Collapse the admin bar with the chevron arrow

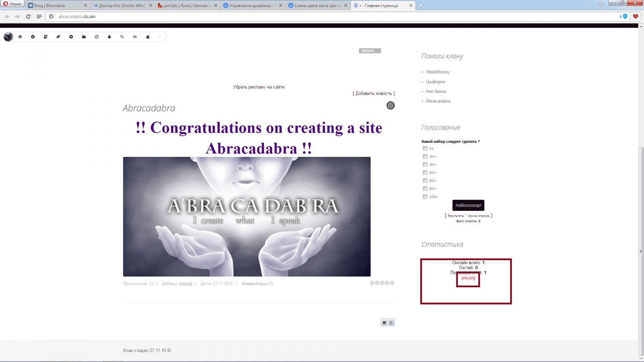pyautogui.click(x=160, y=37)
